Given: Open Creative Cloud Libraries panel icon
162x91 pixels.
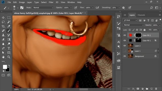Looking at the screenshot, I should click(x=119, y=61).
